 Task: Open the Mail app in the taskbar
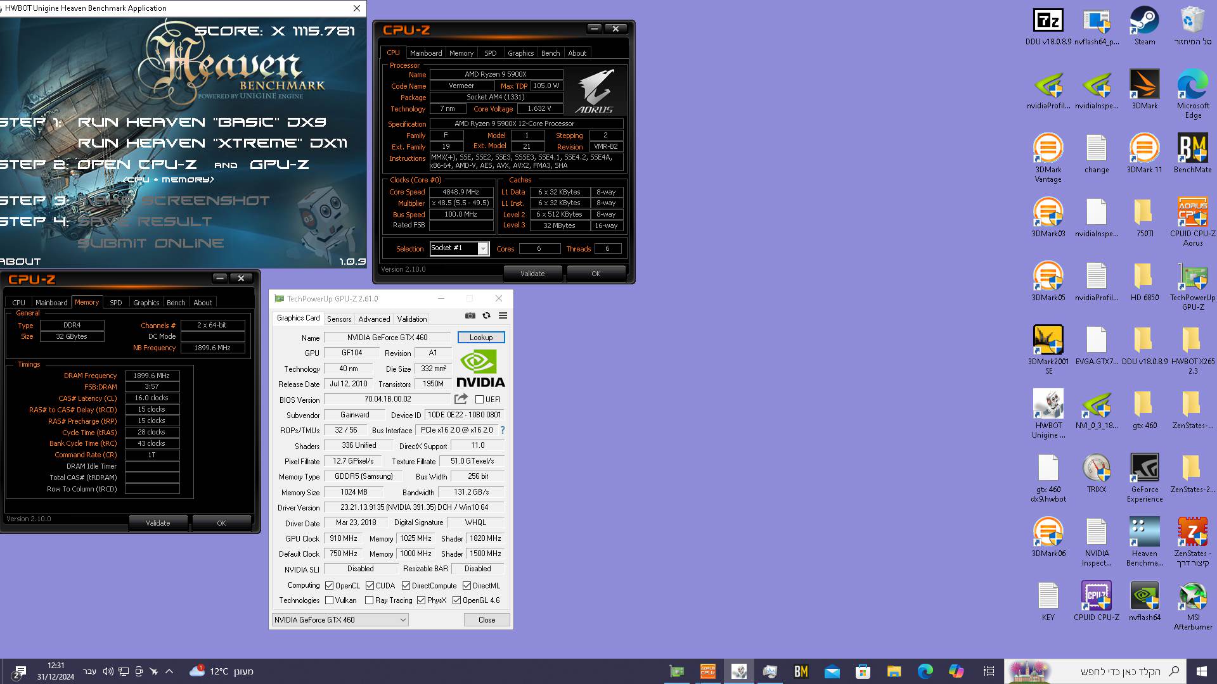coord(832,671)
